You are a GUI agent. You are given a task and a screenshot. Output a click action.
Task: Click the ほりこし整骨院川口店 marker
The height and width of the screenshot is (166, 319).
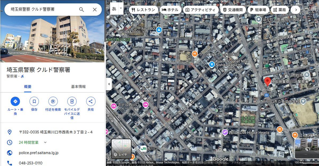click(x=259, y=19)
